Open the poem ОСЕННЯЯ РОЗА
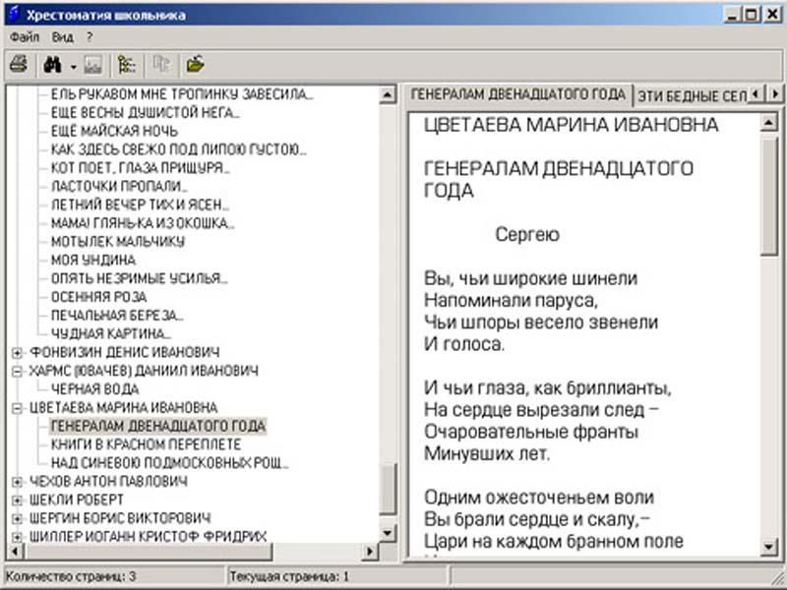This screenshot has height=590, width=787. pyautogui.click(x=98, y=296)
